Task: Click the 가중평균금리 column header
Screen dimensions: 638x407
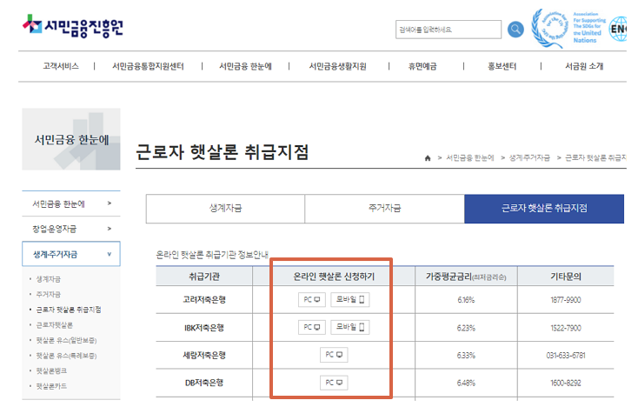Action: [466, 277]
